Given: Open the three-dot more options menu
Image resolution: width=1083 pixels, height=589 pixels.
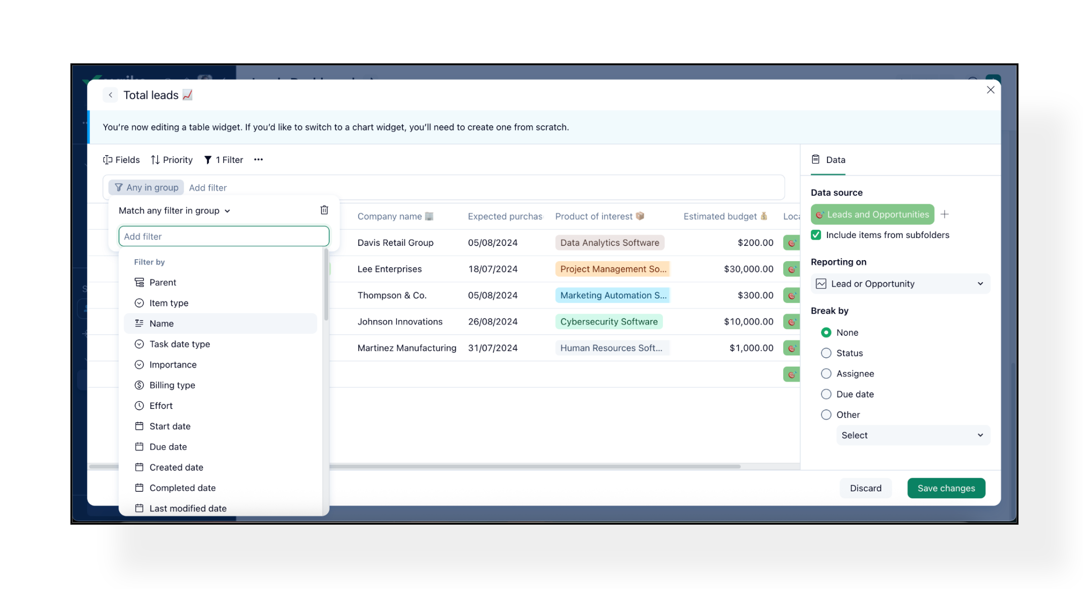Looking at the screenshot, I should pyautogui.click(x=258, y=160).
